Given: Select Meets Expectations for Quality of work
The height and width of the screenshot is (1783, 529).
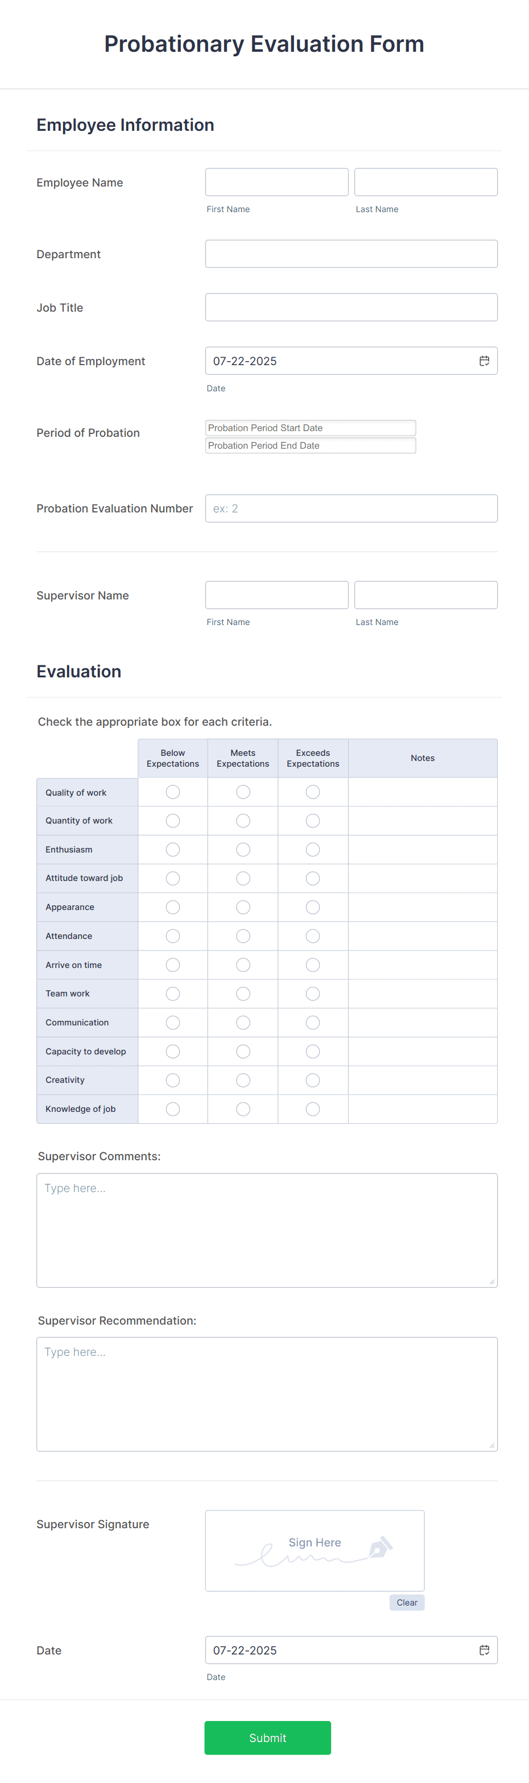Looking at the screenshot, I should [242, 792].
